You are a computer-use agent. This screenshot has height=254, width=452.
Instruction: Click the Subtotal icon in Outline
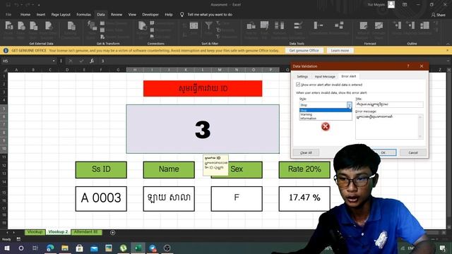click(424, 25)
